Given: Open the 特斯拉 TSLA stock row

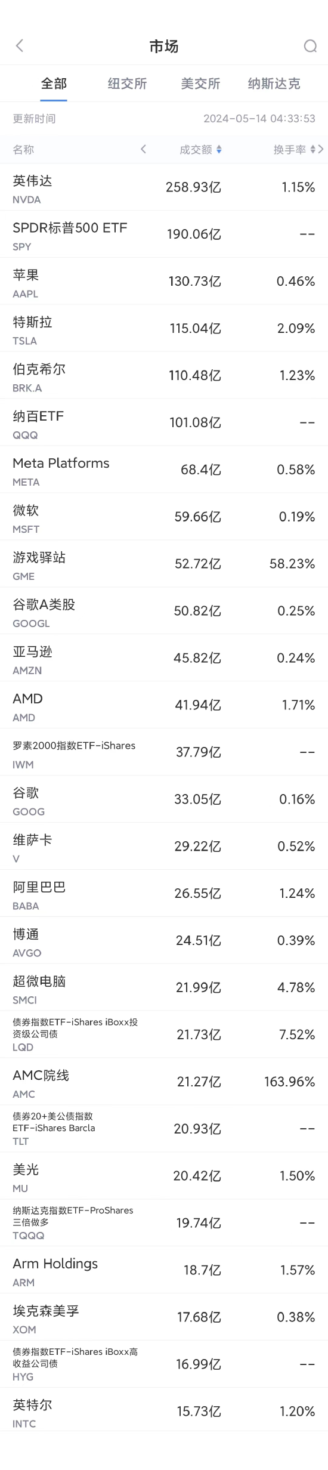Looking at the screenshot, I should (x=164, y=329).
